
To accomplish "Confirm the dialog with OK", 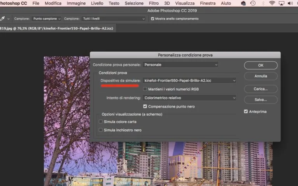I will 261,65.
